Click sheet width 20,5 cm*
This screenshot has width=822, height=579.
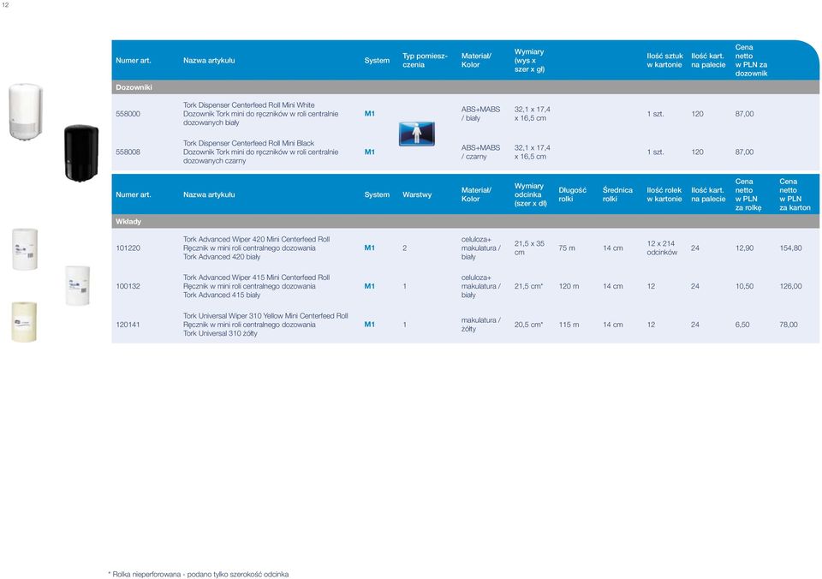coord(528,325)
